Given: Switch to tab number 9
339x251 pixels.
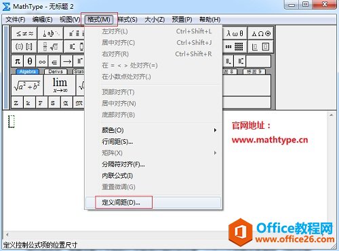Looking at the screenshot, I should 254,71.
